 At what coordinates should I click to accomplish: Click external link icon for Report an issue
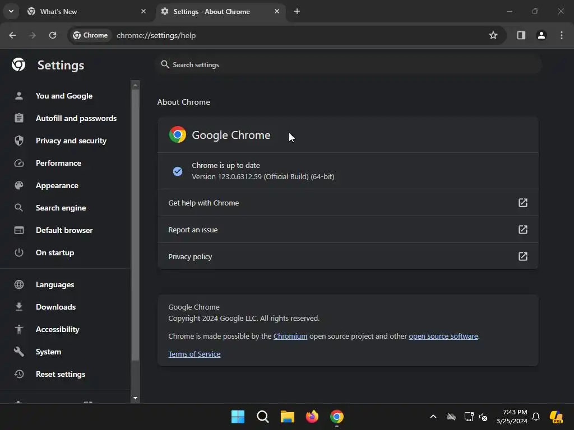tap(523, 230)
